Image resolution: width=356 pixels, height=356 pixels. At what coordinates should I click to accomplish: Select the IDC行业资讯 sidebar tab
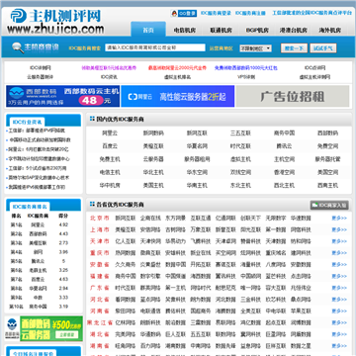[x=27, y=122]
